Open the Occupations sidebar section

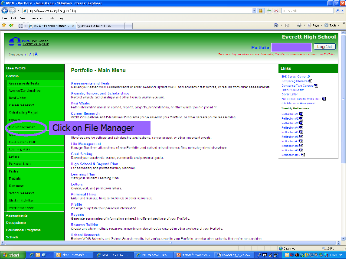point(16,223)
